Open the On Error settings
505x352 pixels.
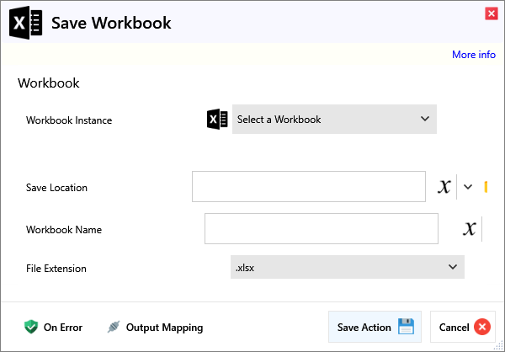point(62,328)
